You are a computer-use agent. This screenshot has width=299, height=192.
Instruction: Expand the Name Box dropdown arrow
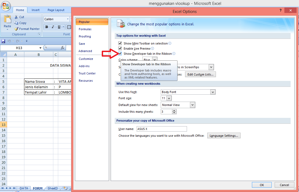point(40,48)
